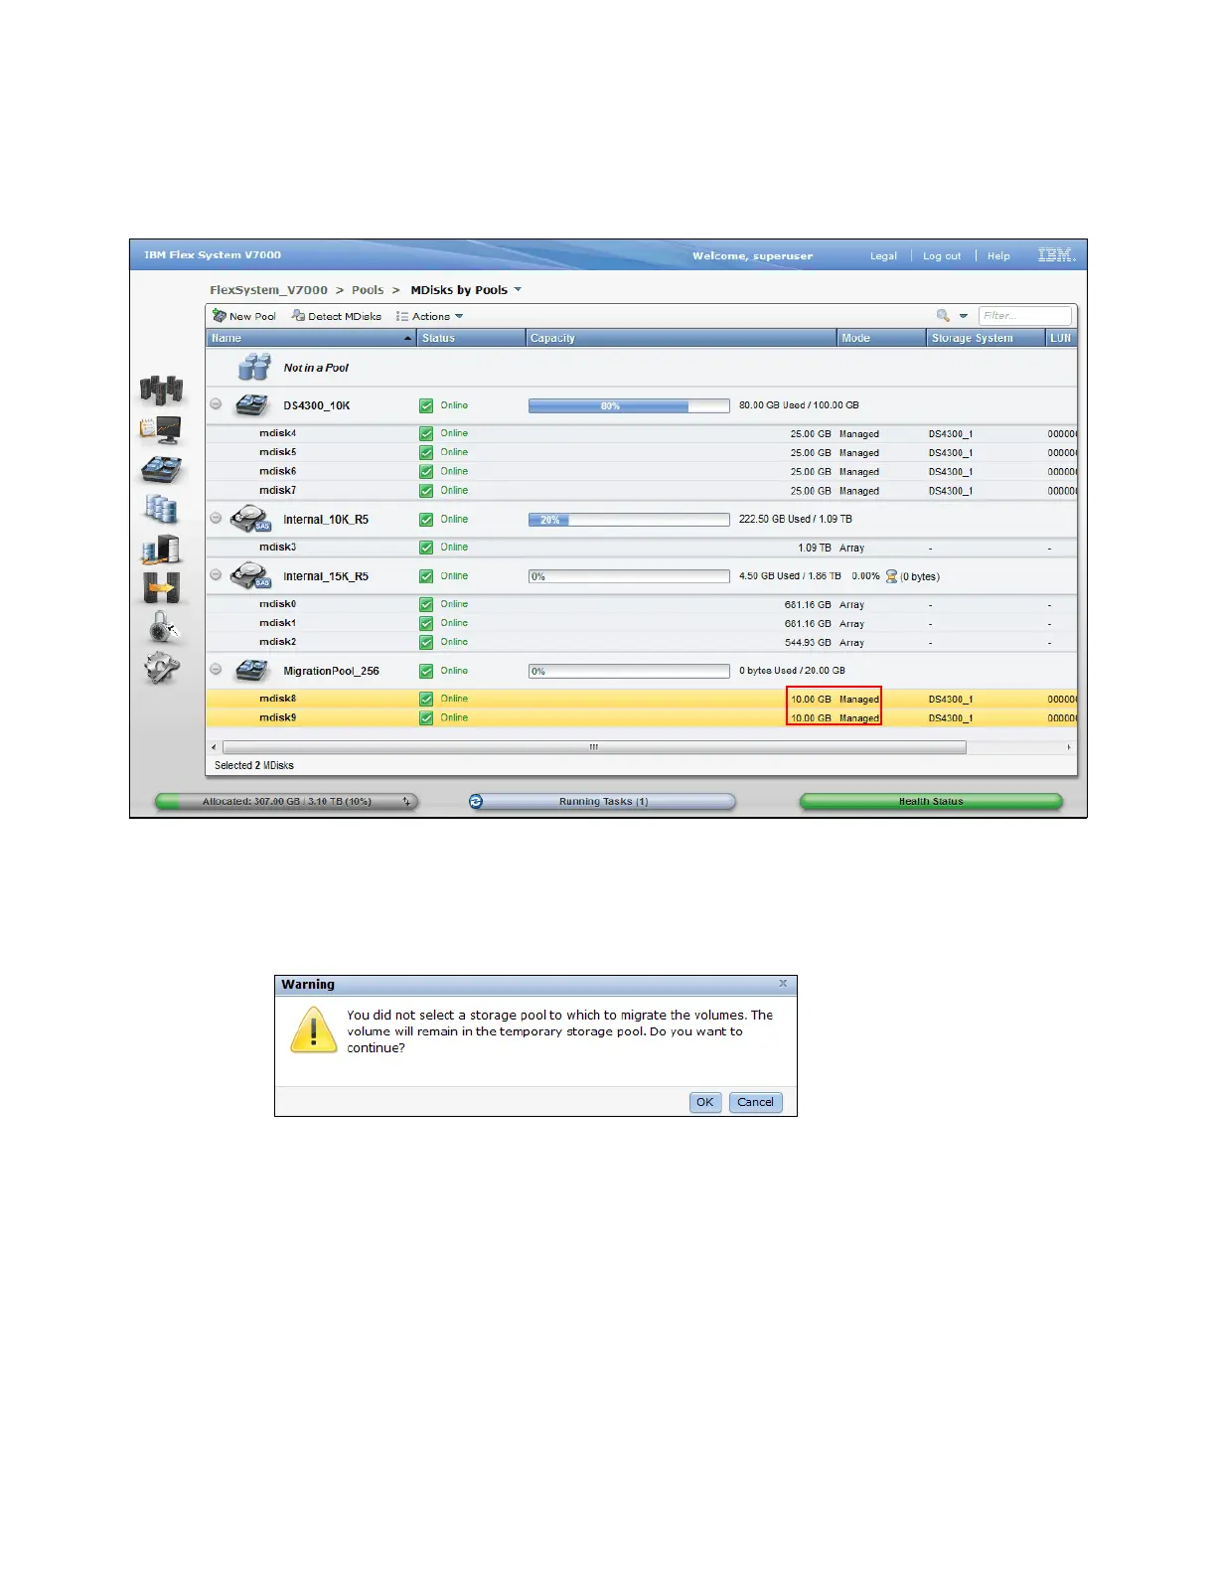Open the Health Status bar

click(931, 802)
